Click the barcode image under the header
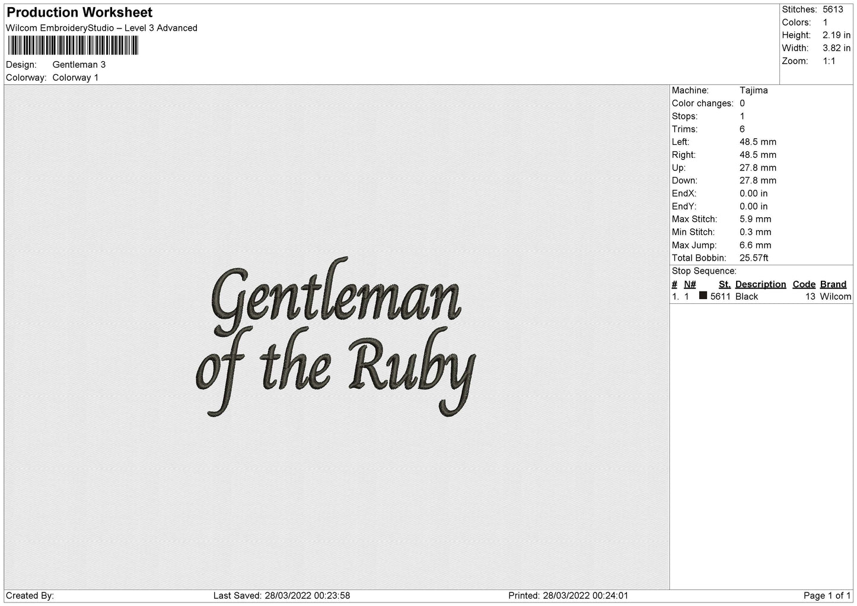 [x=73, y=46]
